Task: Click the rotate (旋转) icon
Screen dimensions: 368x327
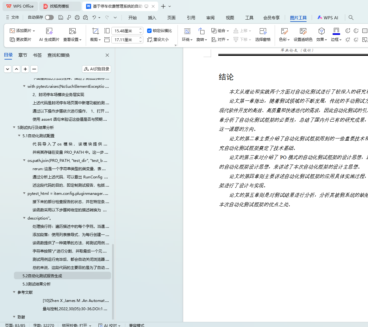Action: 201,31
